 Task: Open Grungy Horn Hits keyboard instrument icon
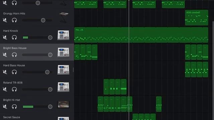pyautogui.click(x=64, y=17)
